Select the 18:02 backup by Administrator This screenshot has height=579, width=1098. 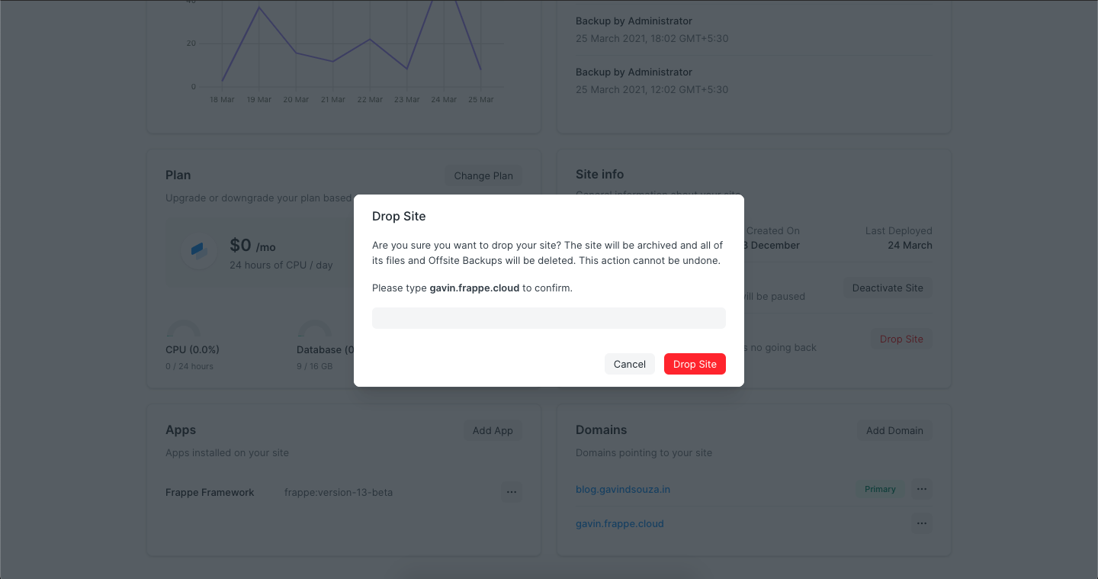(652, 30)
